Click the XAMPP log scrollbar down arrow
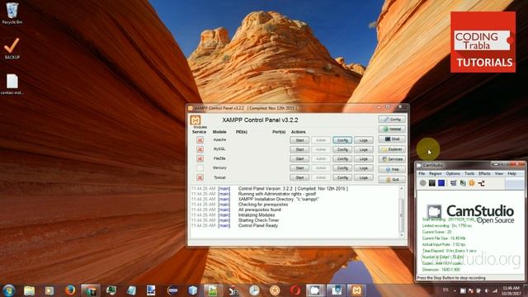 402,235
